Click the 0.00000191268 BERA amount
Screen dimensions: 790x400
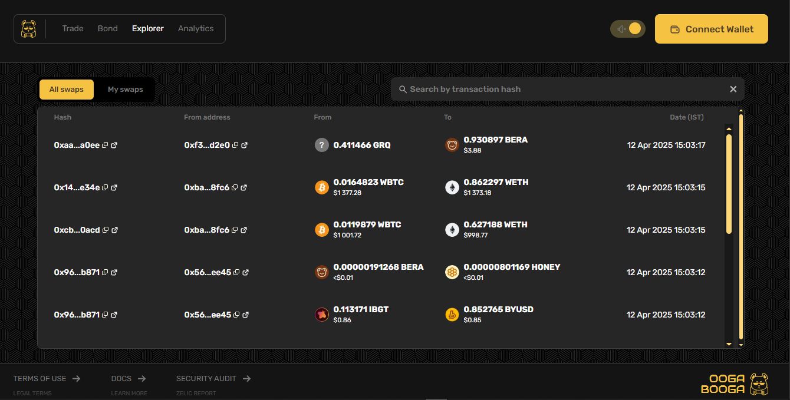(x=378, y=267)
